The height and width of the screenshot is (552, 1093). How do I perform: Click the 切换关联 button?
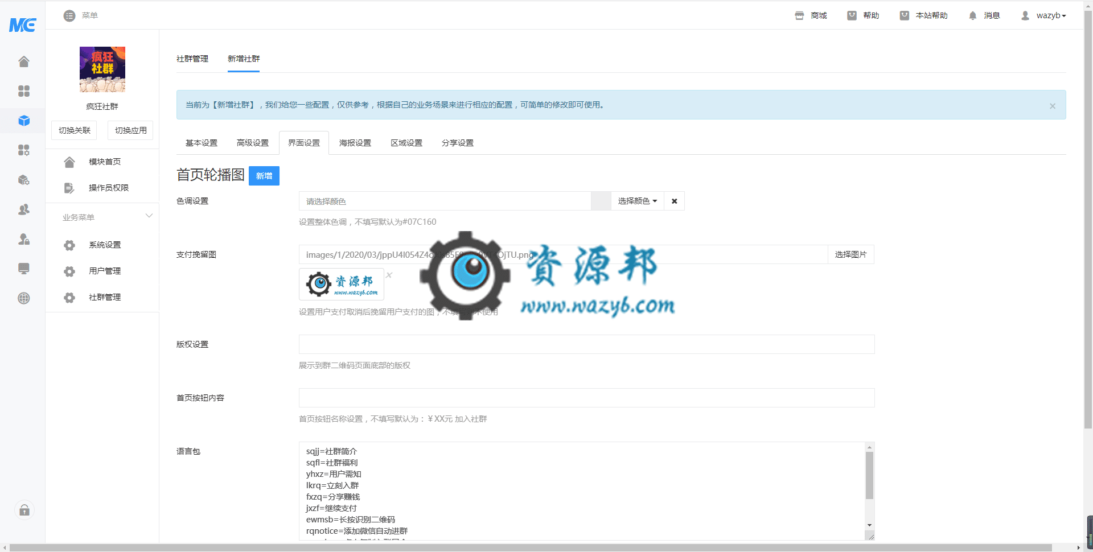75,130
